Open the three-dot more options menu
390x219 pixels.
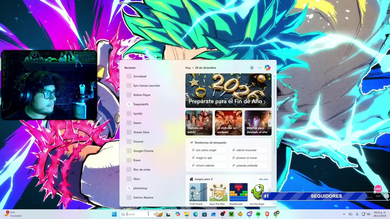[x=260, y=68]
